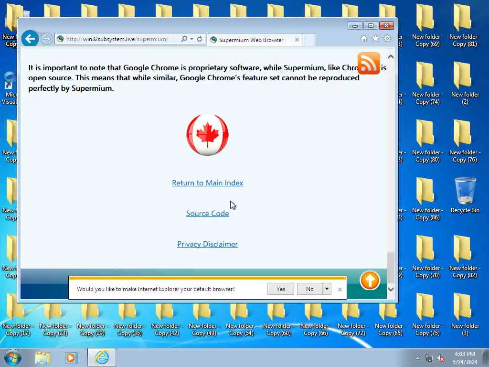Refresh the page with the reload icon

coord(200,39)
